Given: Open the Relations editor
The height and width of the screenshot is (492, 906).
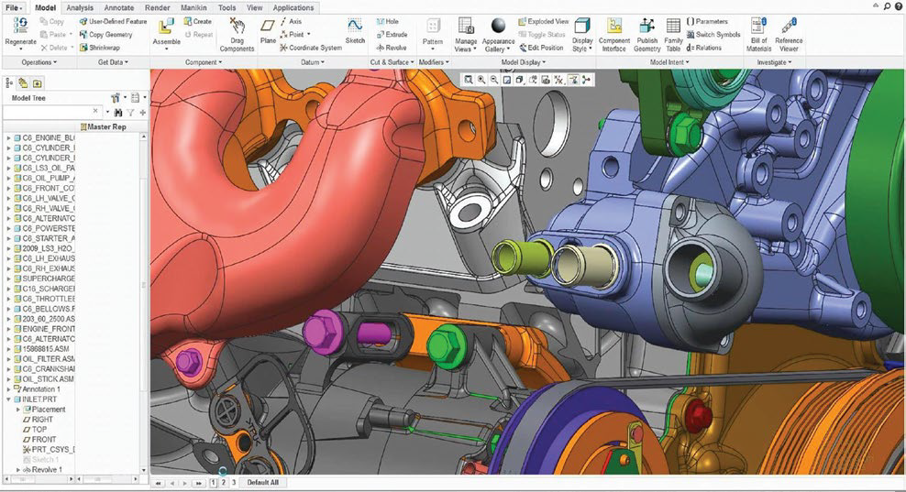Looking at the screenshot, I should coord(703,48).
